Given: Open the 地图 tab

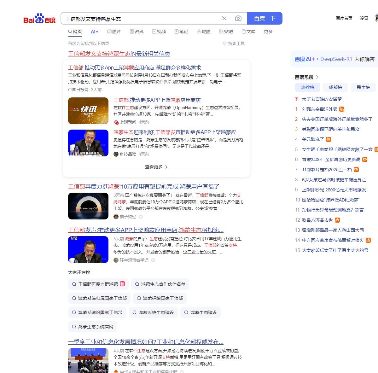Looking at the screenshot, I should point(204,32).
